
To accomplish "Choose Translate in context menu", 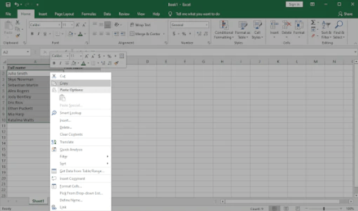I will point(81,142).
